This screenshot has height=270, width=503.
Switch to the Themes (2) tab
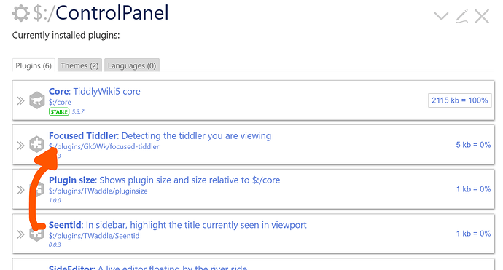(79, 65)
